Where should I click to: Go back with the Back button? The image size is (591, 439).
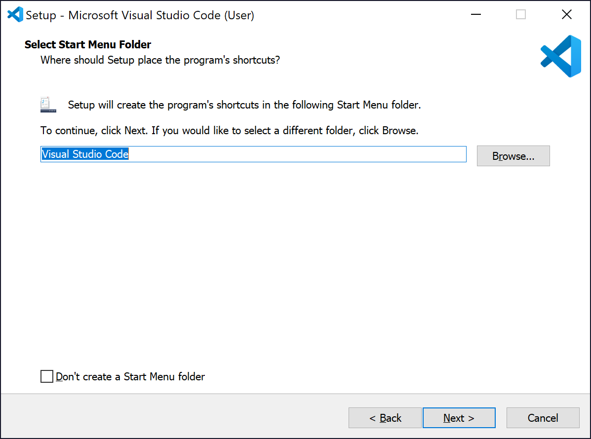click(x=385, y=417)
